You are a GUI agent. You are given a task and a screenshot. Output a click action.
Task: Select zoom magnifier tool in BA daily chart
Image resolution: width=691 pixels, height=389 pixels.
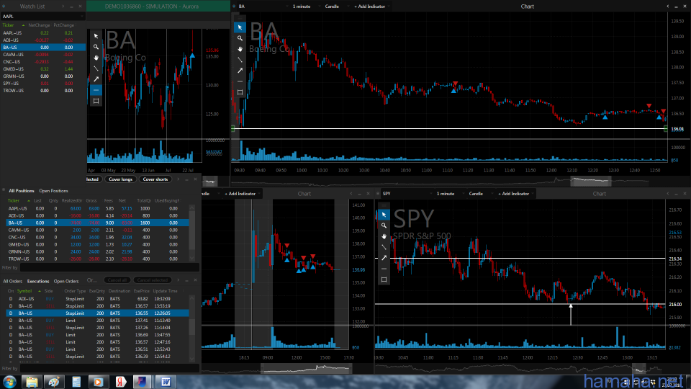pyautogui.click(x=96, y=47)
